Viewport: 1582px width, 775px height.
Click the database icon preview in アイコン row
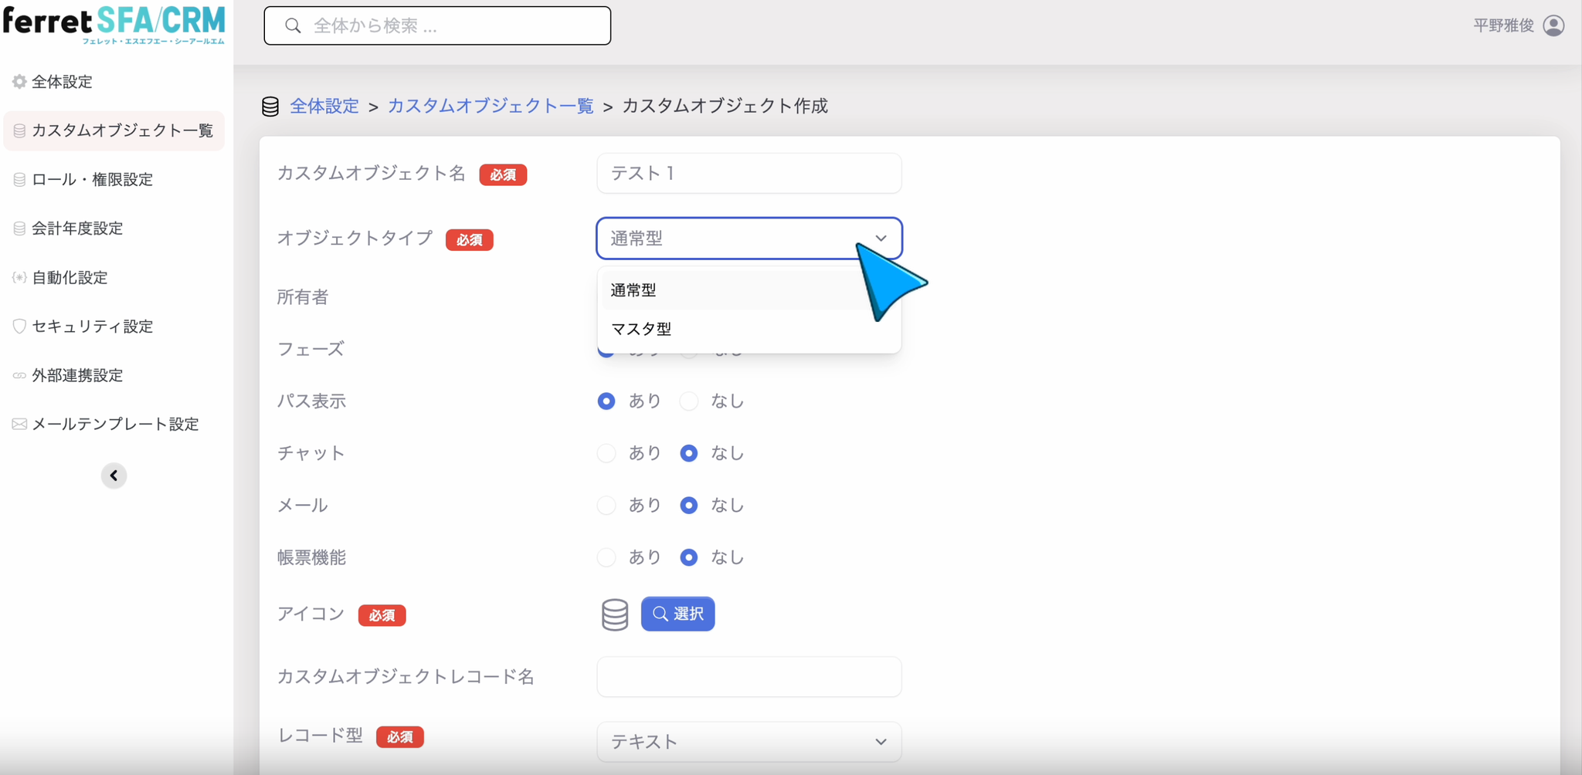coord(615,614)
